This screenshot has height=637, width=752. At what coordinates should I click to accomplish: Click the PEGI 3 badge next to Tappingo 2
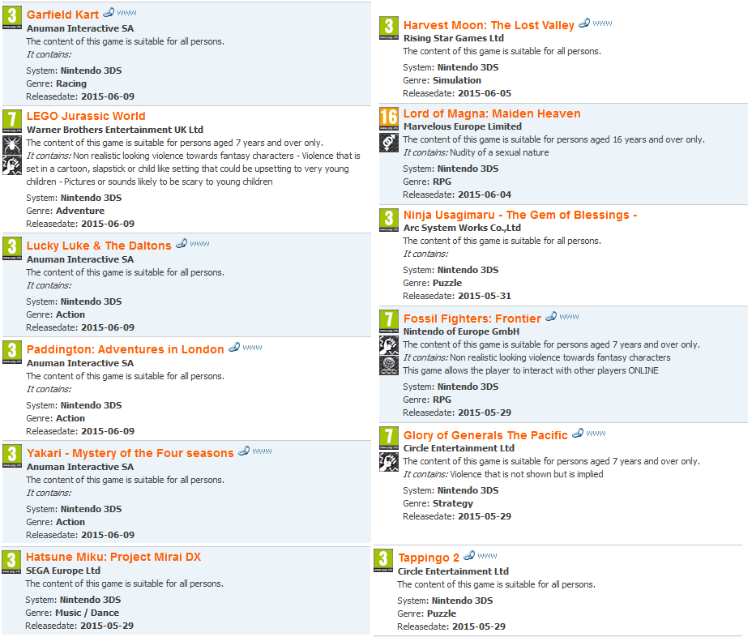(383, 561)
